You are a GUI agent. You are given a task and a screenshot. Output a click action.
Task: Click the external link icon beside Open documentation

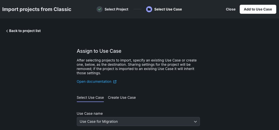115,82
